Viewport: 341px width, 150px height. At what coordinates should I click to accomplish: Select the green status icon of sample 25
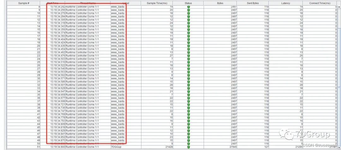point(188,62)
